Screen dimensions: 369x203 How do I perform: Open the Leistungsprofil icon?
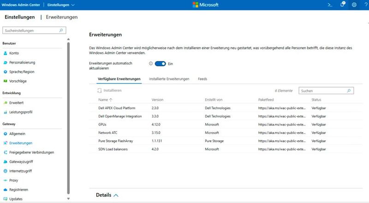(6, 112)
